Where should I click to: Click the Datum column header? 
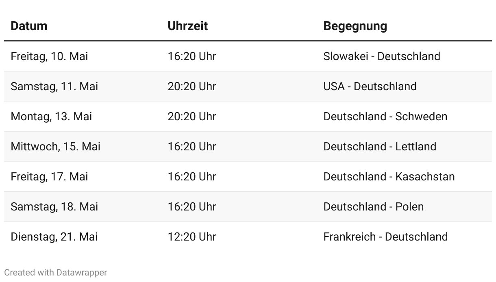(x=29, y=26)
